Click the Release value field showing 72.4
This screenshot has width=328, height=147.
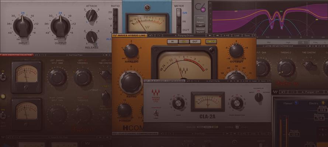(320, 118)
